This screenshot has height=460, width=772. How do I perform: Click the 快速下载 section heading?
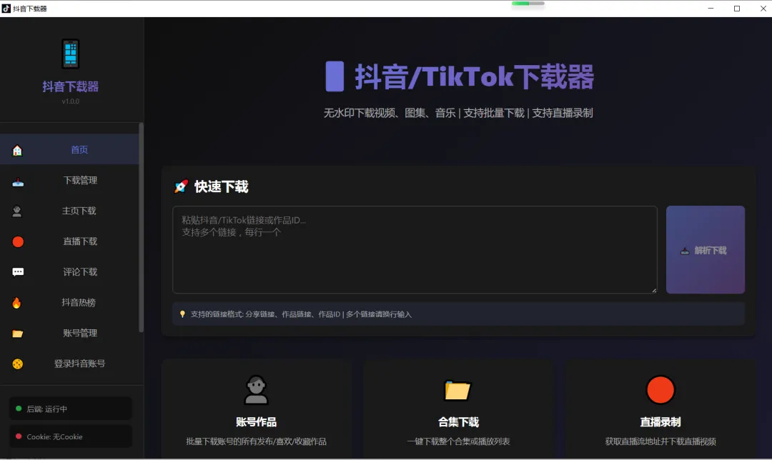click(221, 186)
